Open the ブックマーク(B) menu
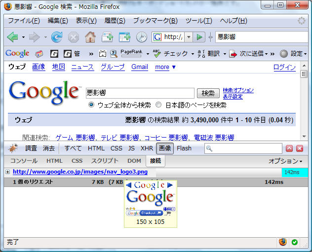 155,21
